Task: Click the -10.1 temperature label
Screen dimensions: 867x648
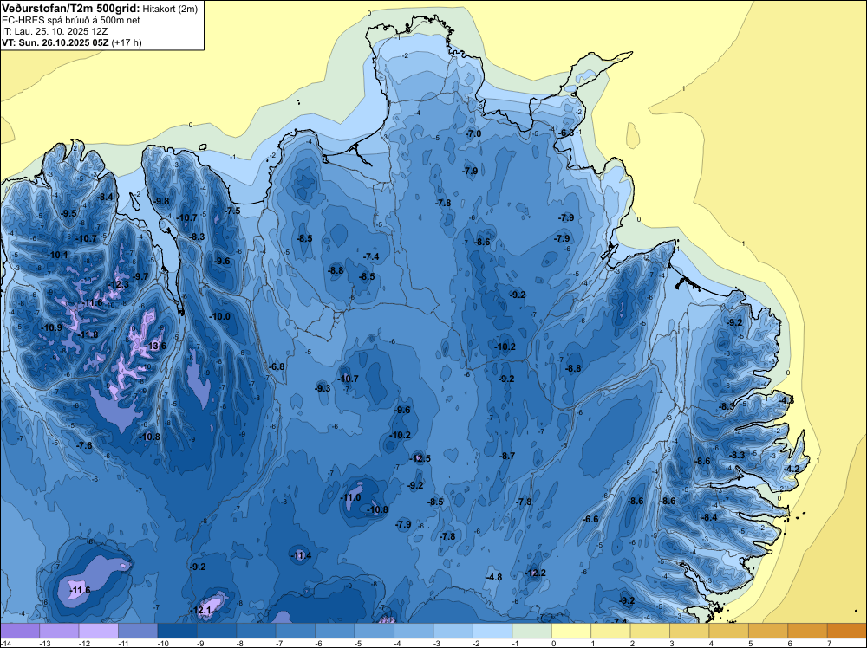Action: tap(57, 256)
